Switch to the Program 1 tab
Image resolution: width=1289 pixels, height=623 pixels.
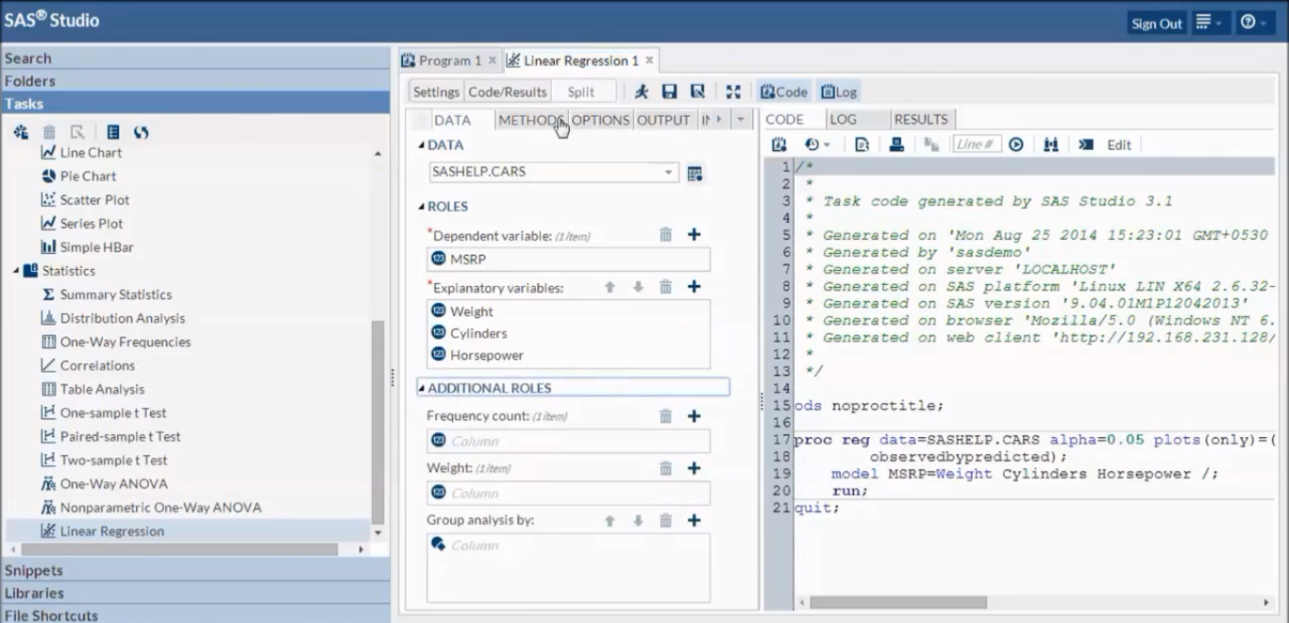click(450, 60)
